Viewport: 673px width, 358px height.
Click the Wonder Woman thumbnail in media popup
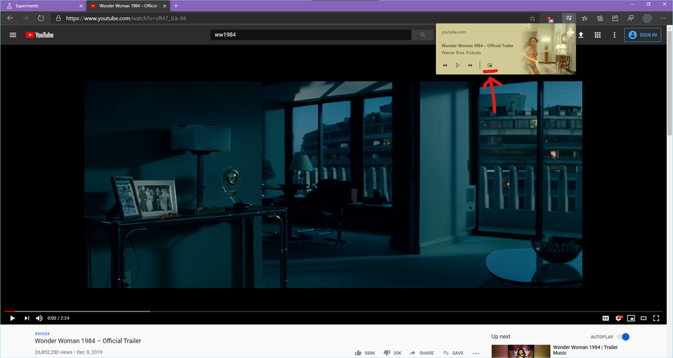click(x=548, y=49)
